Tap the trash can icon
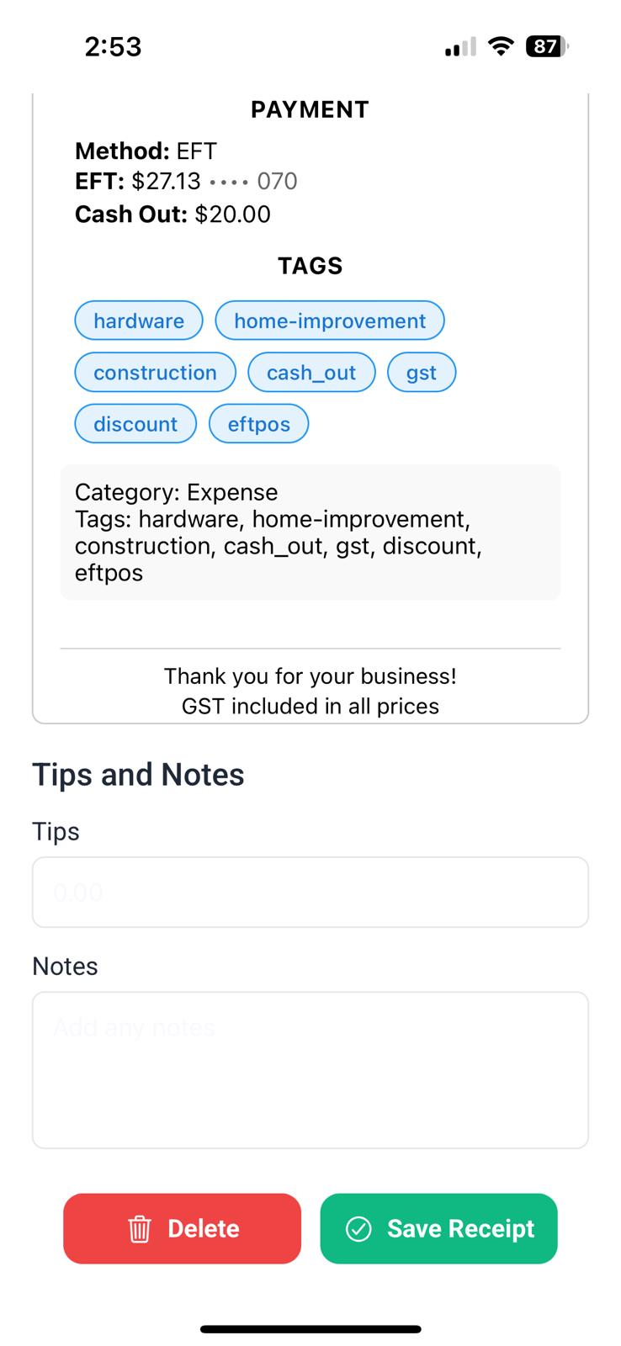Image resolution: width=621 pixels, height=1346 pixels. coord(139,1229)
